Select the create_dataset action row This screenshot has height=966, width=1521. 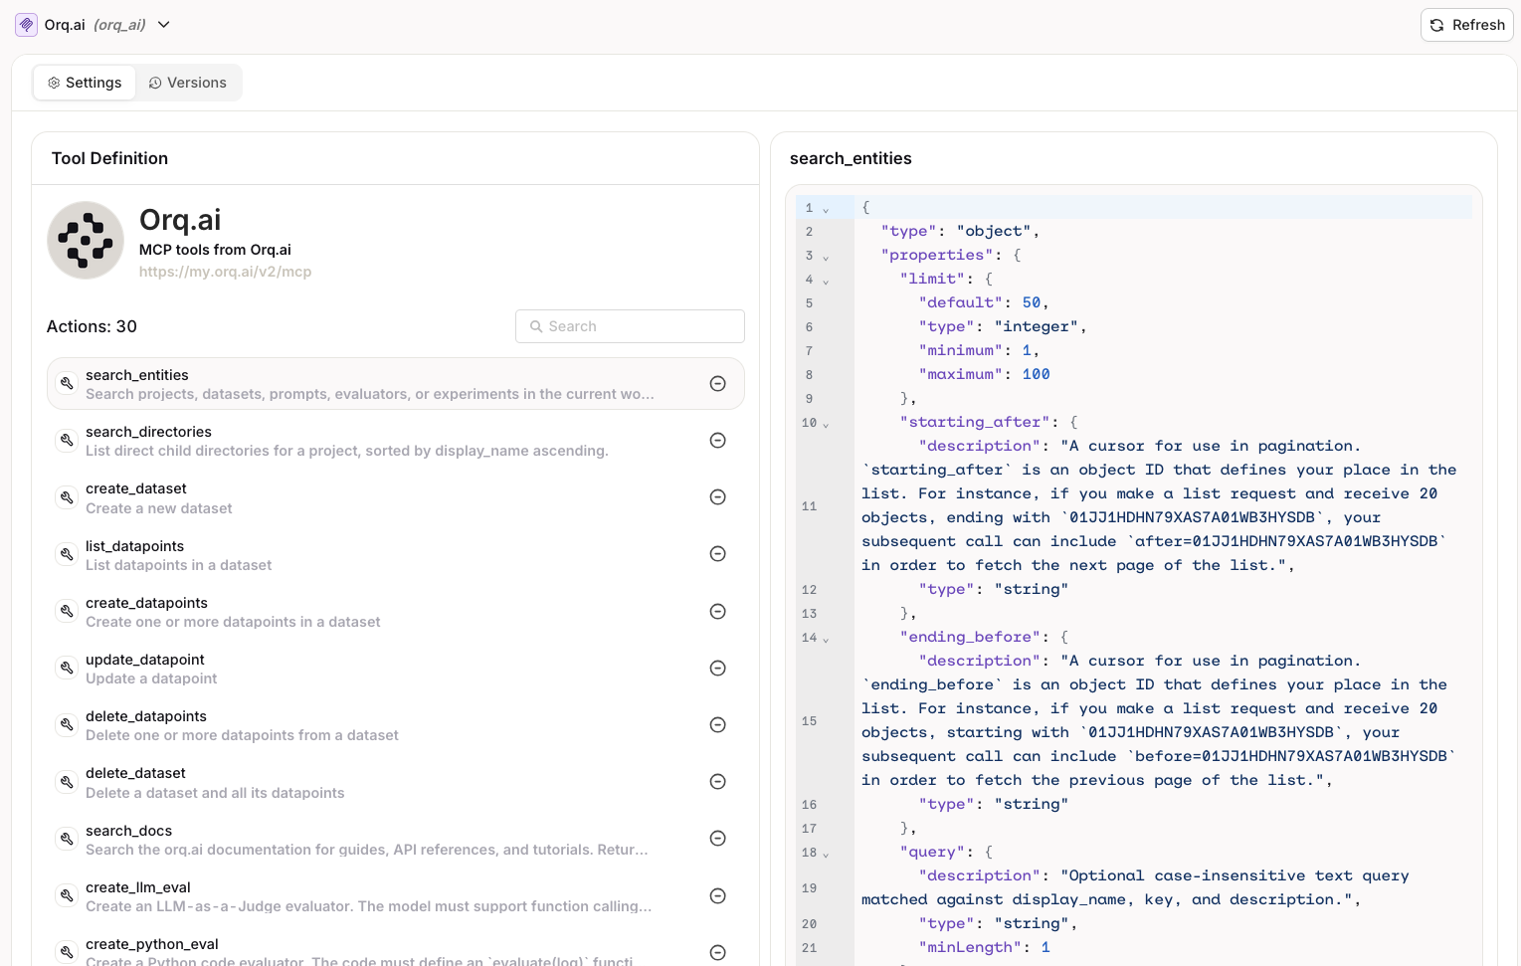[x=396, y=497]
